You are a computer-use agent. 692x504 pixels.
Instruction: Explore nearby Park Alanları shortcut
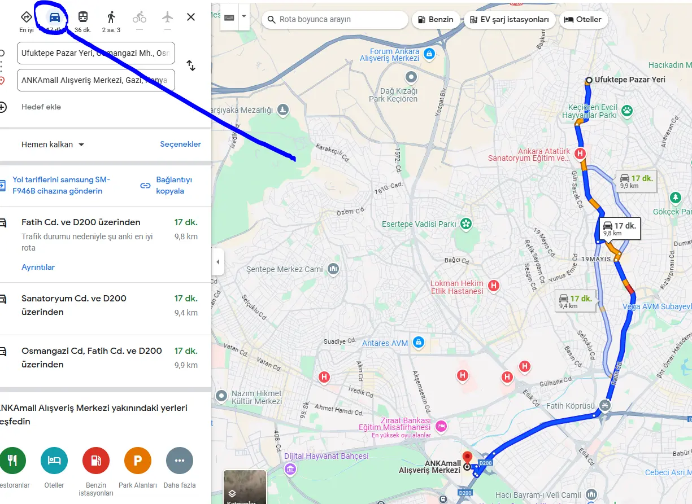[138, 461]
